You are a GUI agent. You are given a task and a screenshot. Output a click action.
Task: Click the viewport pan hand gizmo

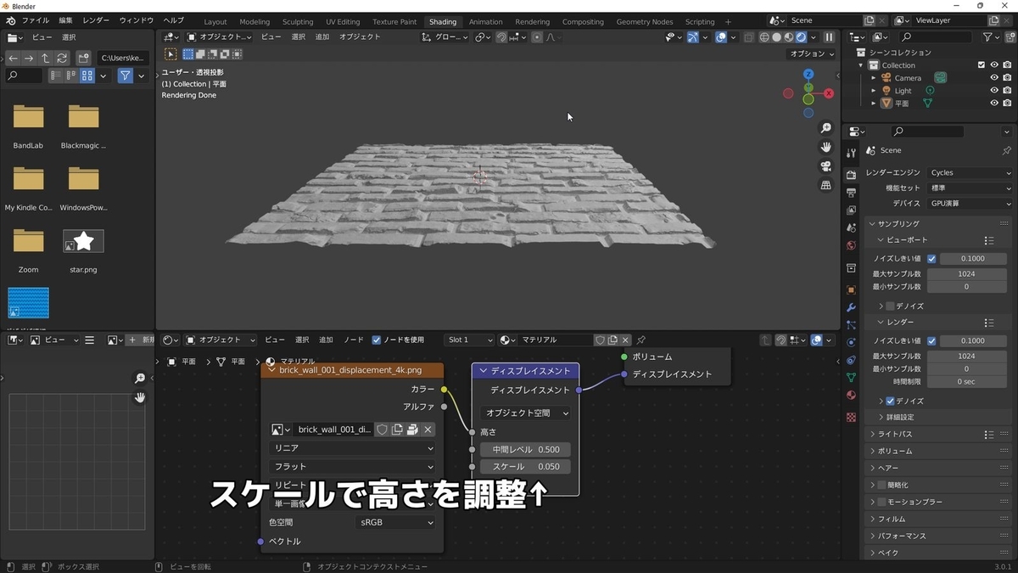825,148
